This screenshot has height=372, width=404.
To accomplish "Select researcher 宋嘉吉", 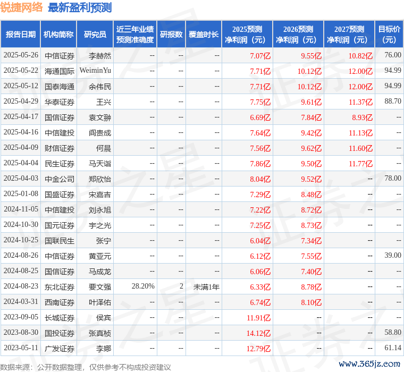I will coord(100,195).
